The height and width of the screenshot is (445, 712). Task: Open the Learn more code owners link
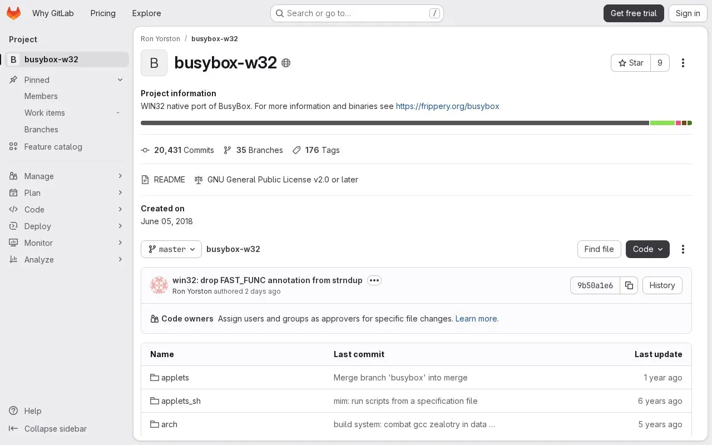pyautogui.click(x=477, y=319)
